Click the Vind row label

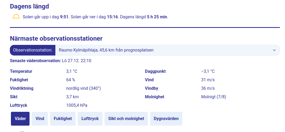click(149, 80)
